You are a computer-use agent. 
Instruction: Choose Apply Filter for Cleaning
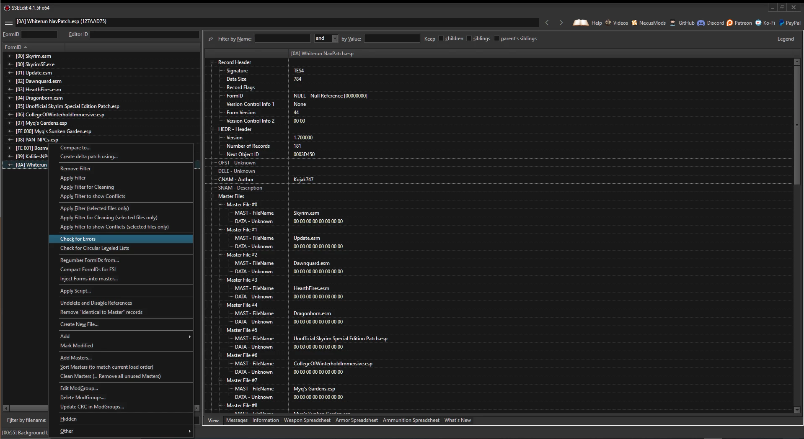(x=121, y=187)
